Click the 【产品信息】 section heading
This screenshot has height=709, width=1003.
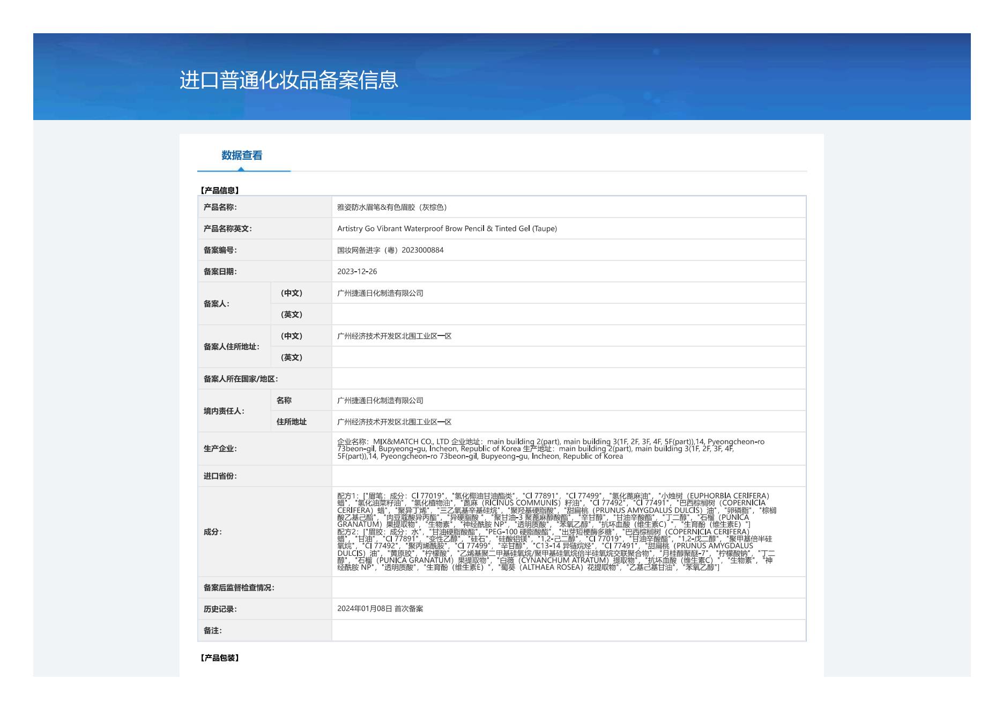pos(219,190)
